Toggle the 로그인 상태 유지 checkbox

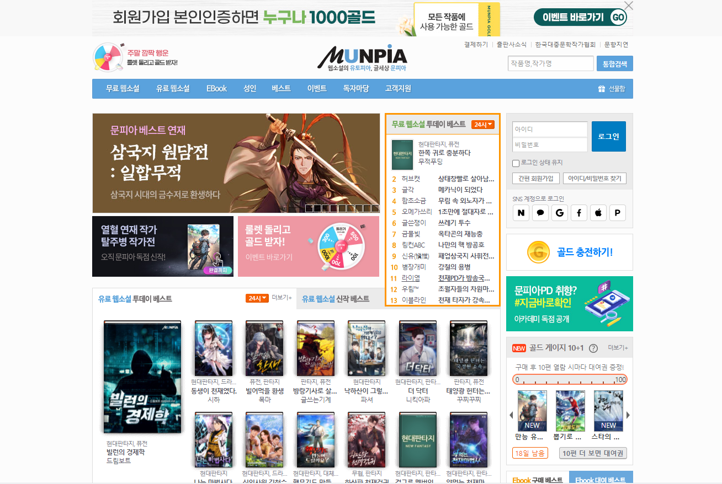click(x=516, y=163)
